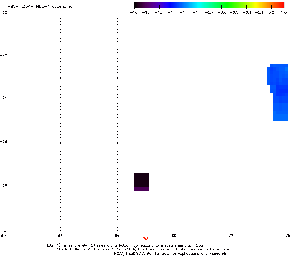
Task: Click the dark data block near latitude -28
Action: [142, 182]
